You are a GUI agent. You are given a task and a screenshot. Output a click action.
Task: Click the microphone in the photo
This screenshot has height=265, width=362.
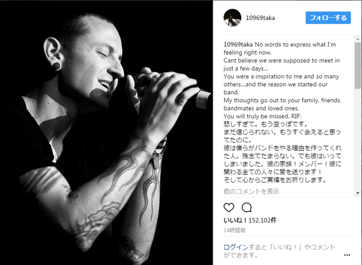pos(172,91)
